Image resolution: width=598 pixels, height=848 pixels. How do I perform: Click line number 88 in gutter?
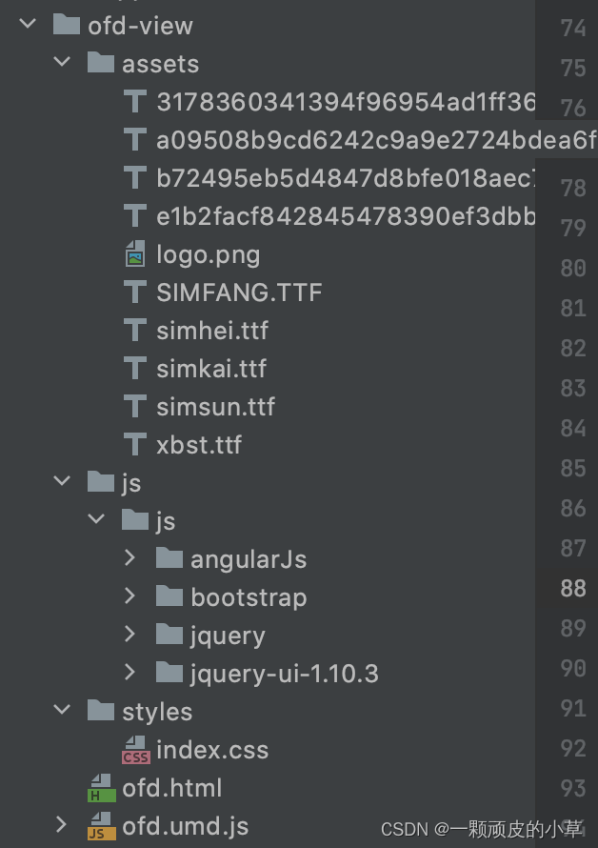pyautogui.click(x=573, y=589)
